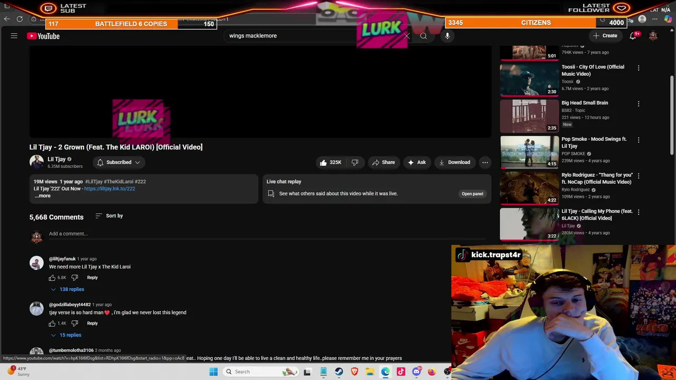Open the Sort by comments dropdown
676x380 pixels.
click(x=109, y=216)
